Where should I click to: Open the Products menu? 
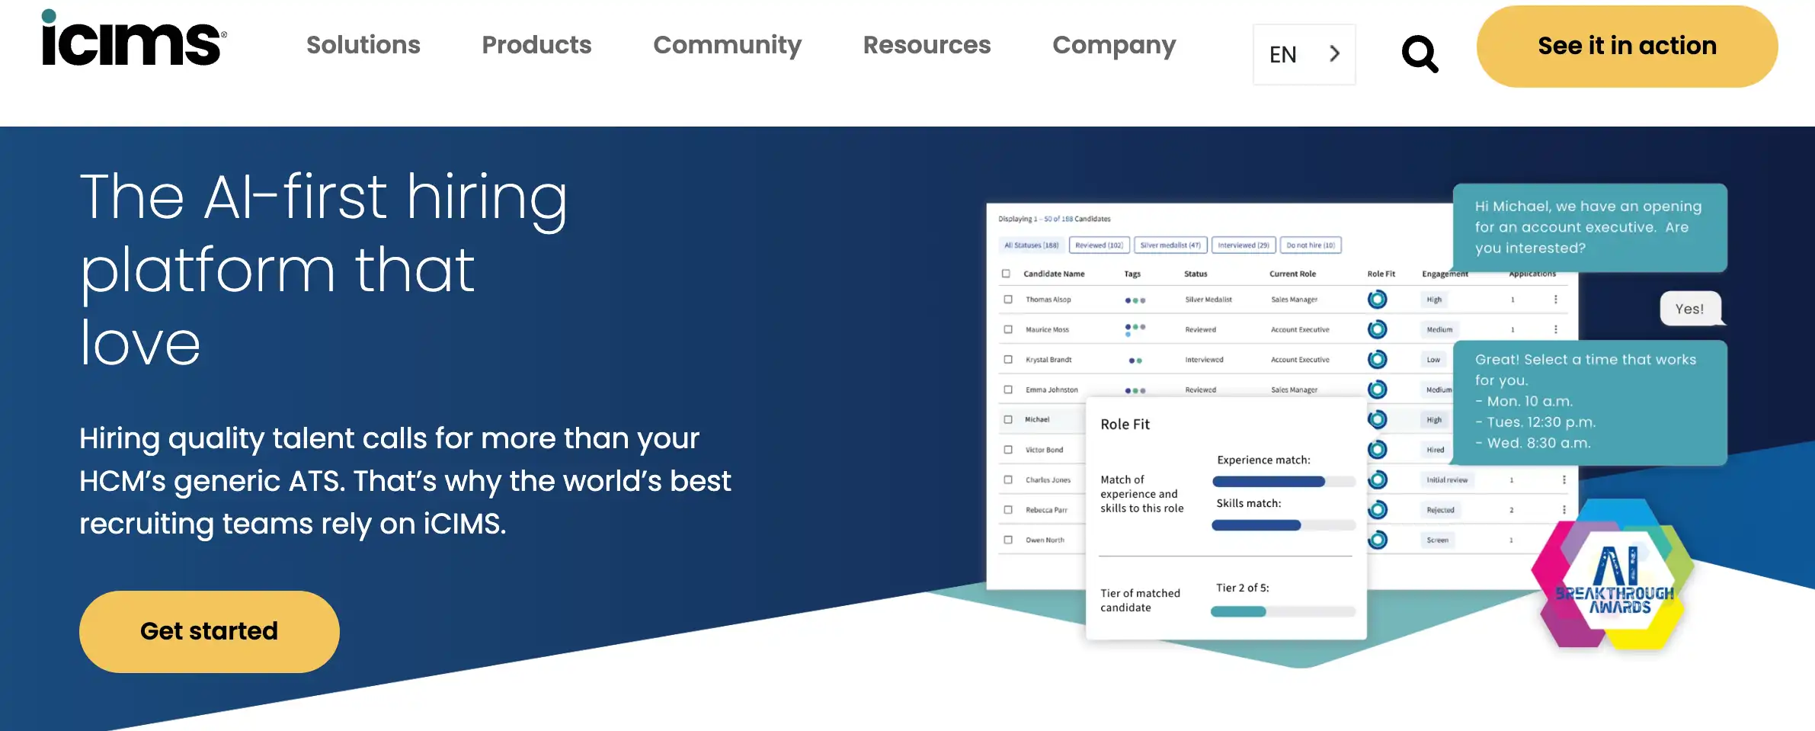pos(536,45)
